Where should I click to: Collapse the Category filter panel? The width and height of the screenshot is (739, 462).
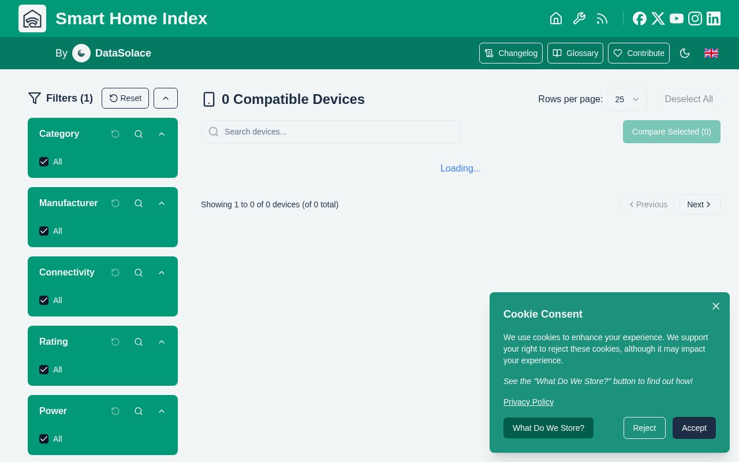162,134
